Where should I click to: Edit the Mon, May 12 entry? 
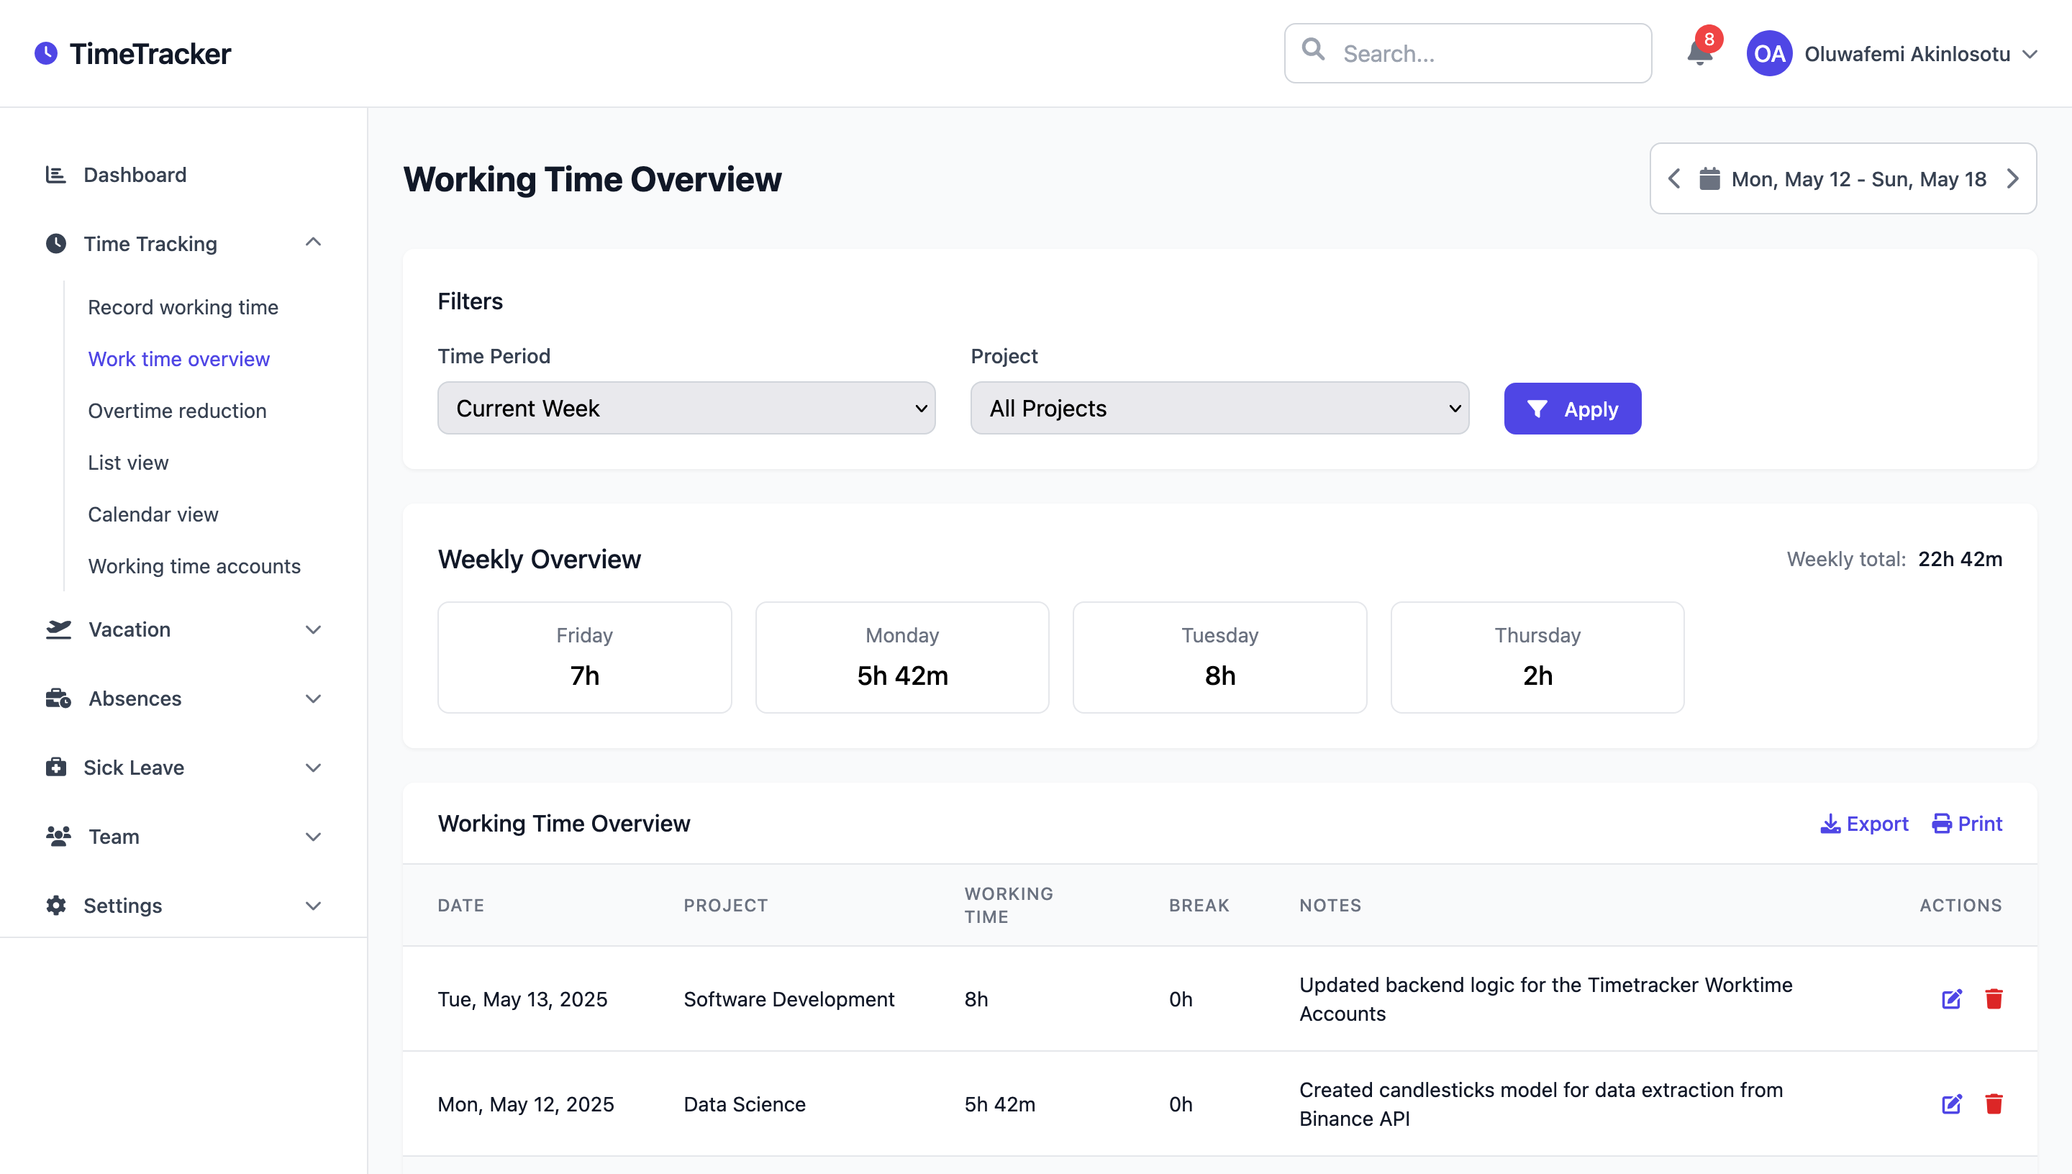click(x=1951, y=1104)
